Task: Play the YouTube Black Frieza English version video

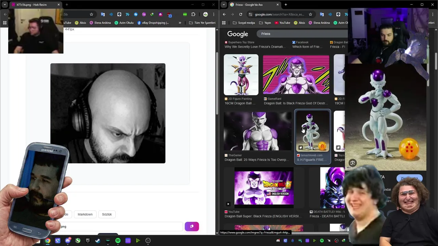Action: click(264, 188)
